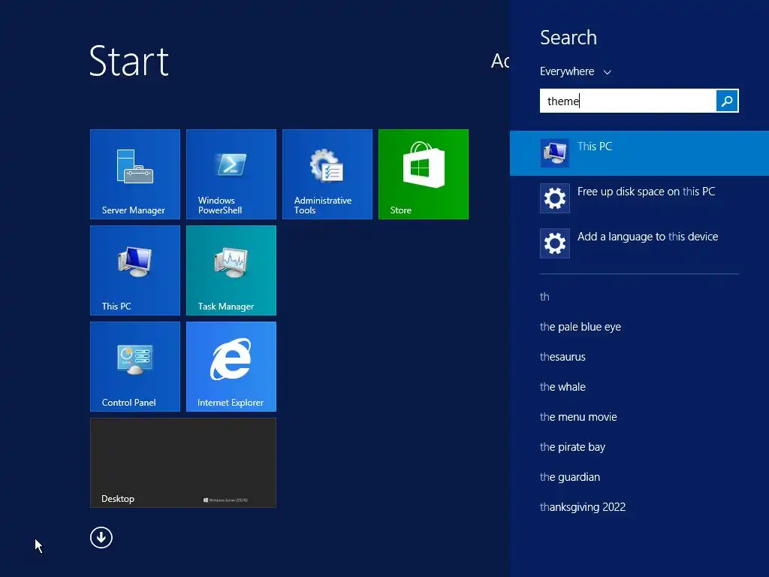
Task: Choose 'the pirate bay' suggestion
Action: pyautogui.click(x=572, y=447)
